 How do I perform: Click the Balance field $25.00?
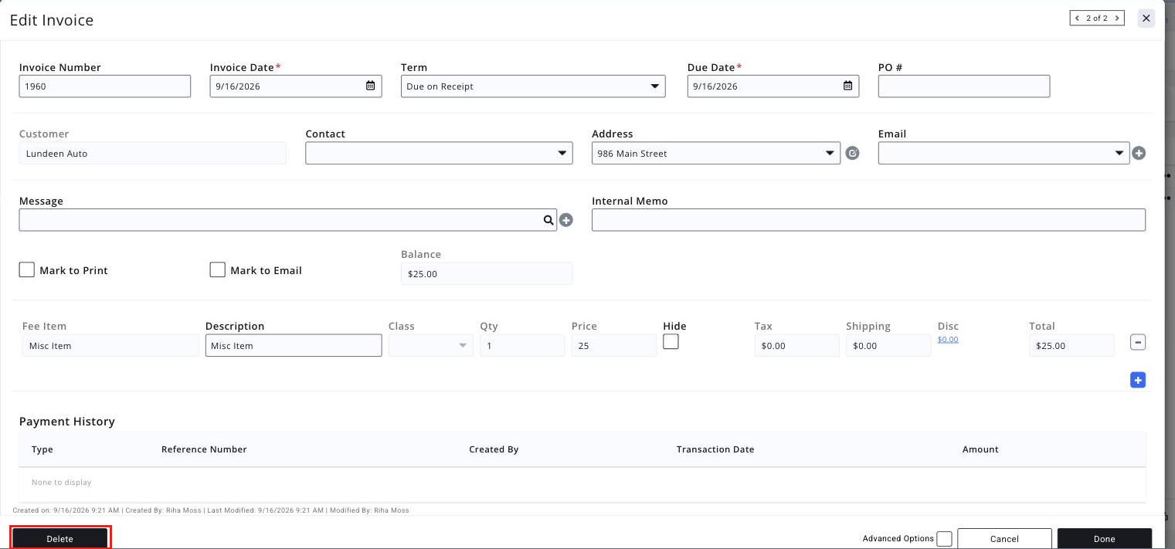pos(487,273)
